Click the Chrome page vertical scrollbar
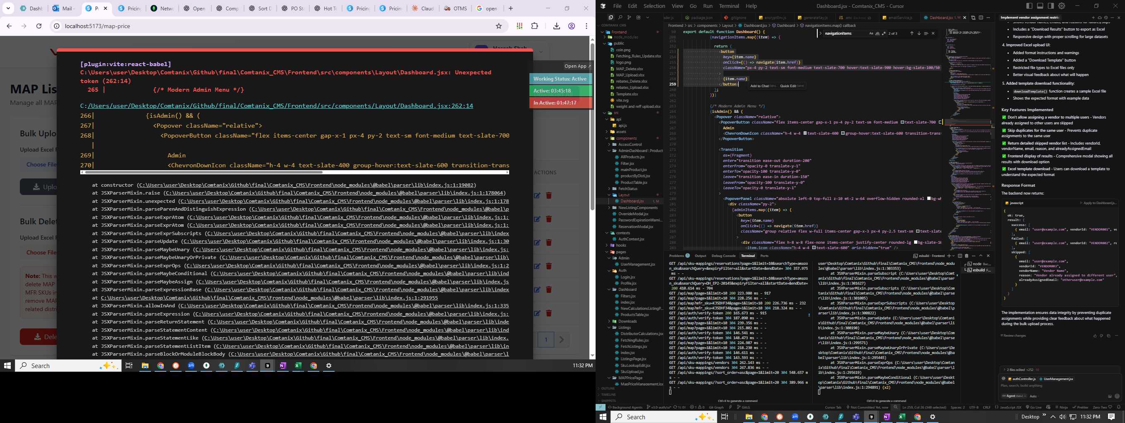The width and height of the screenshot is (1125, 423). [592, 126]
